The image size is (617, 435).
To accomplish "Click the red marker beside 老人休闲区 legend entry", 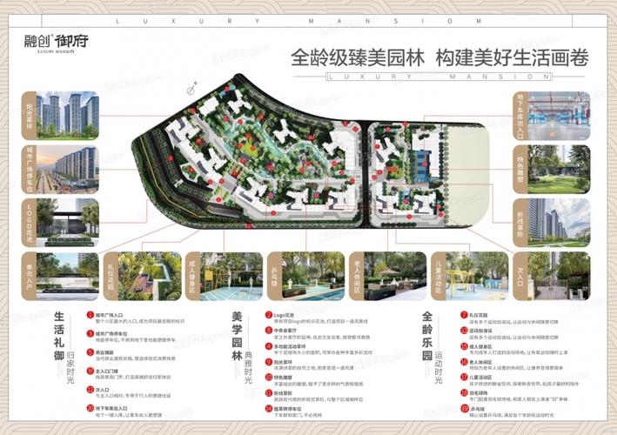I will tap(465, 362).
